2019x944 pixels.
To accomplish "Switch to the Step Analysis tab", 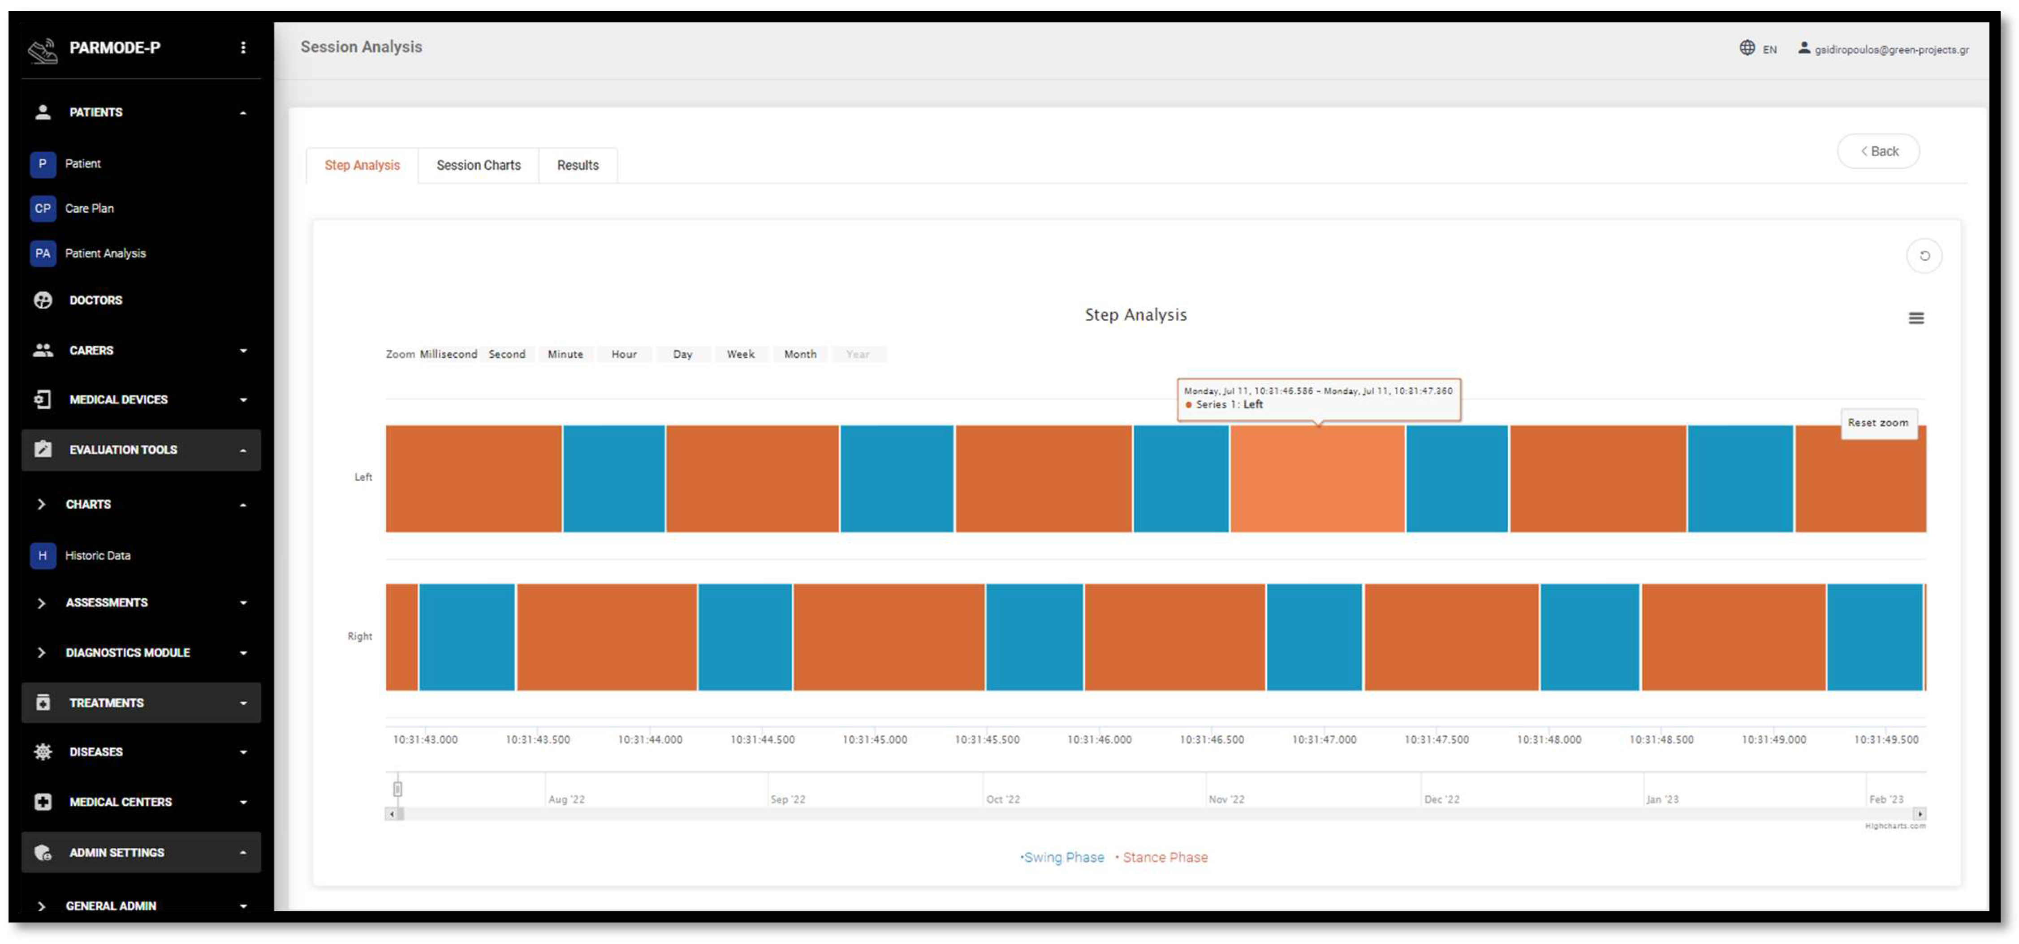I will coord(362,165).
